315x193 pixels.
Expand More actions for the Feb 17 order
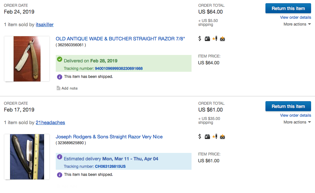tap(297, 122)
